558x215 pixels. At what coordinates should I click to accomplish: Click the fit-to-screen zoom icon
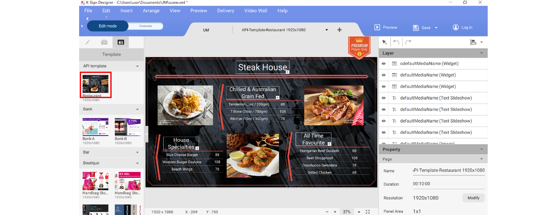coord(368,212)
